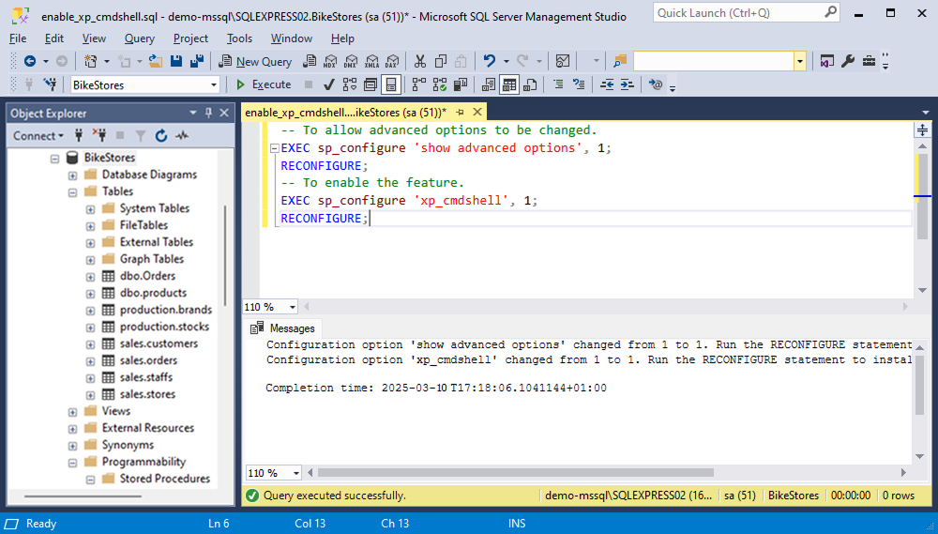The height and width of the screenshot is (534, 938).
Task: Click the DMX query icon
Action: tap(351, 61)
